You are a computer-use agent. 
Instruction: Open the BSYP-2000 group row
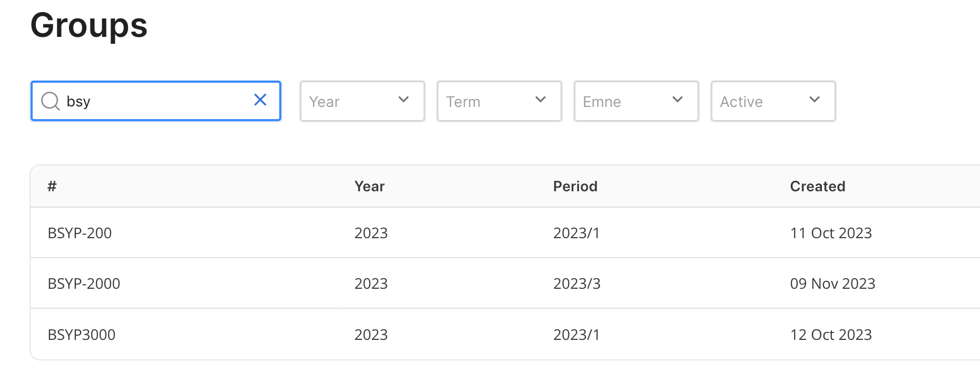tap(84, 284)
